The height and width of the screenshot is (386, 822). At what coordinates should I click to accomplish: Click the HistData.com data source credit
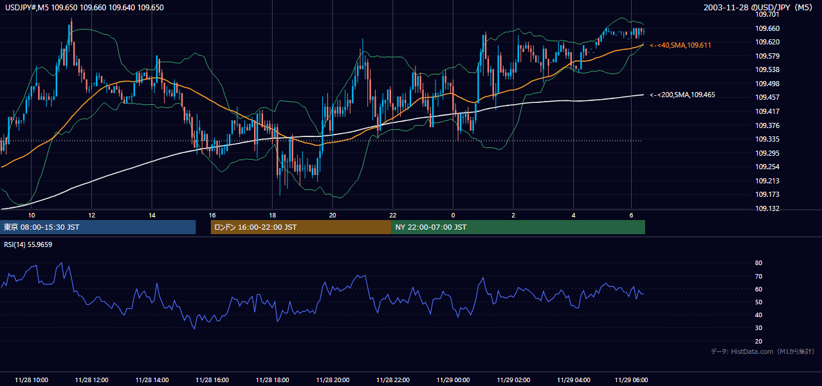point(763,351)
